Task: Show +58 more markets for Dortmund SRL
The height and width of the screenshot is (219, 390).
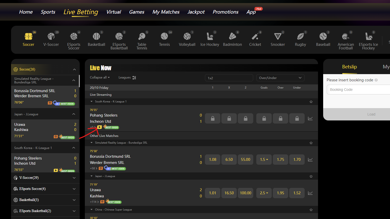Action: point(94,168)
